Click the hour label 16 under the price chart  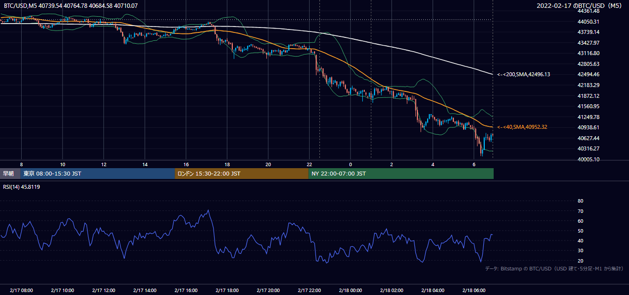pyautogui.click(x=186, y=164)
